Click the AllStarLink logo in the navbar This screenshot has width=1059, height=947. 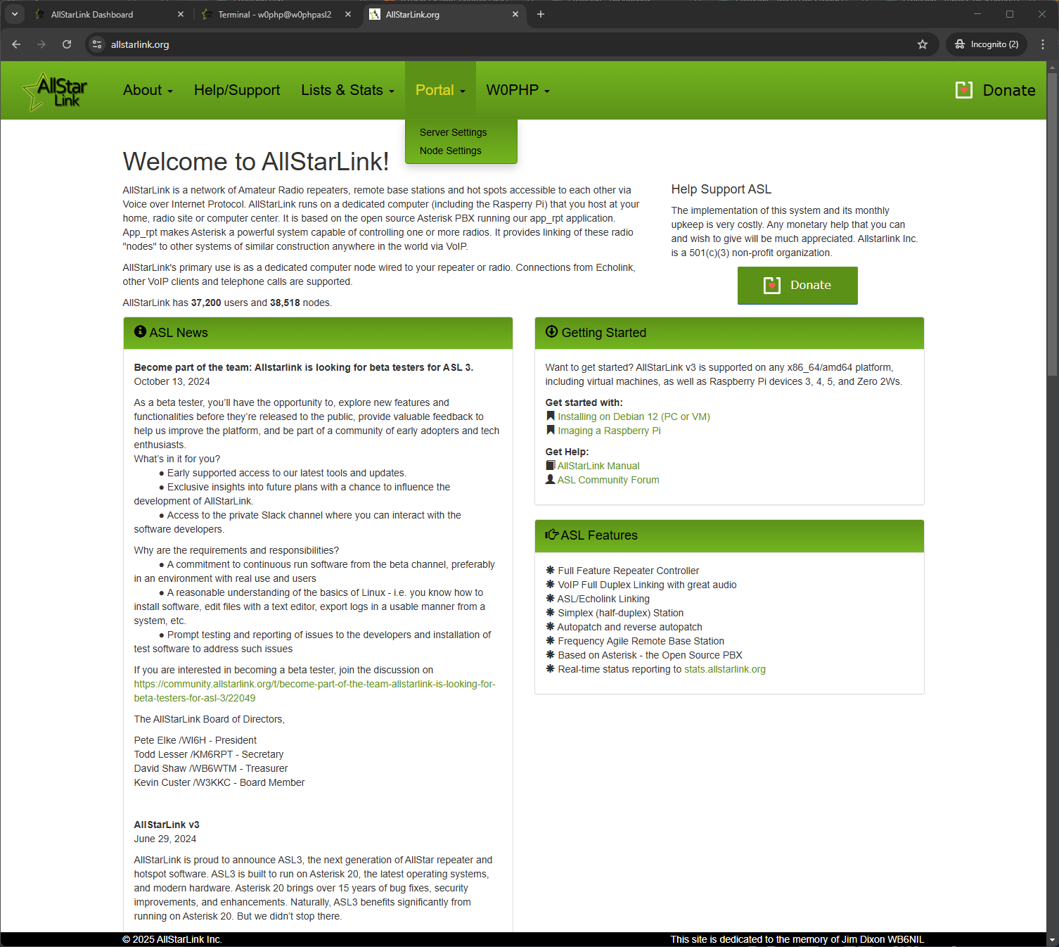tap(56, 91)
